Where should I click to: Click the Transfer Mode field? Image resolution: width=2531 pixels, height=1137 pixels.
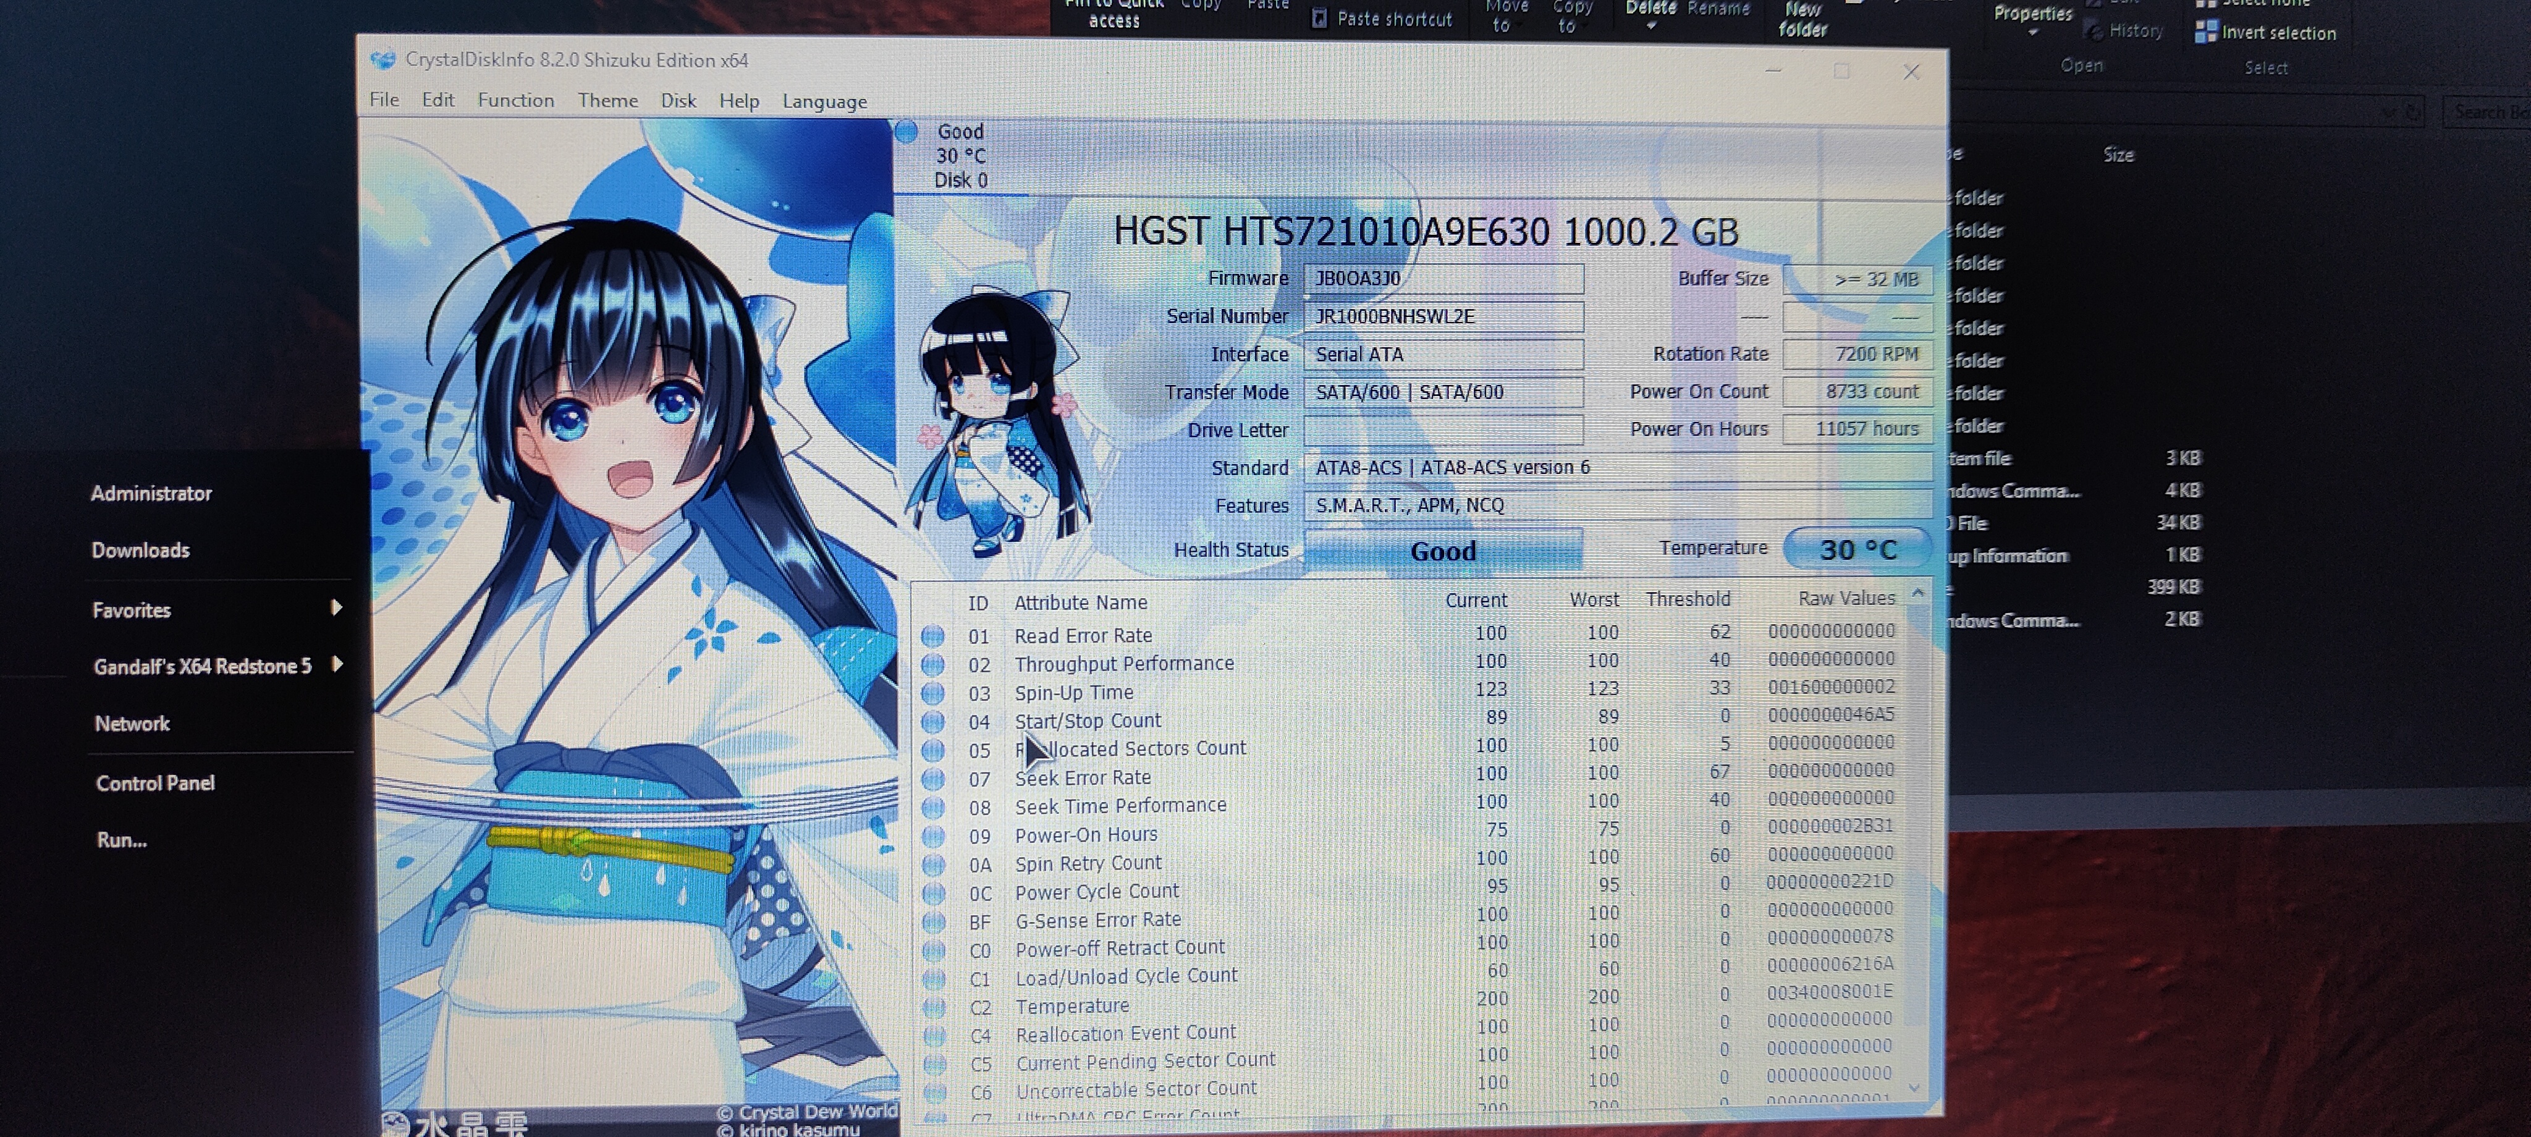pyautogui.click(x=1442, y=392)
